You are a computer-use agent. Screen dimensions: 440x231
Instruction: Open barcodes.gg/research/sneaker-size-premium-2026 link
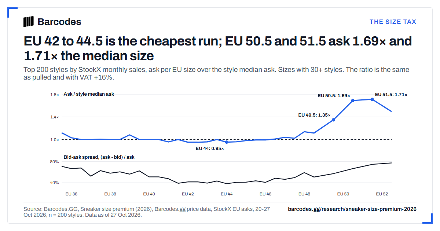pyautogui.click(x=352, y=209)
